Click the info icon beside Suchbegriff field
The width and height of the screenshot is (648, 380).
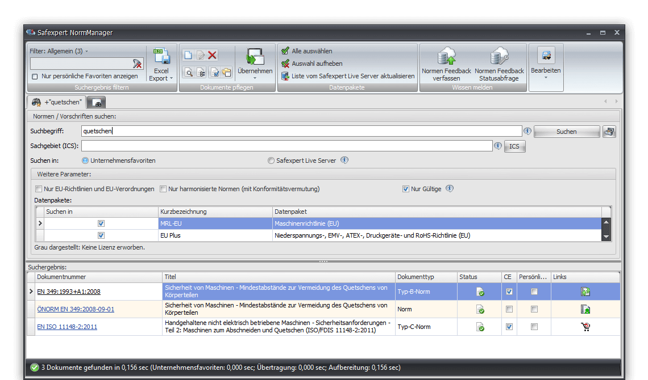527,131
